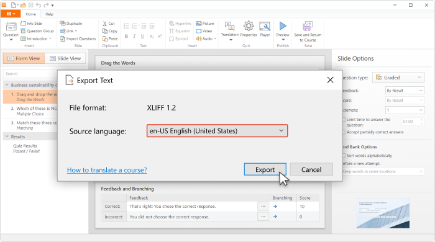Cancel the Export Text dialog

click(x=311, y=169)
